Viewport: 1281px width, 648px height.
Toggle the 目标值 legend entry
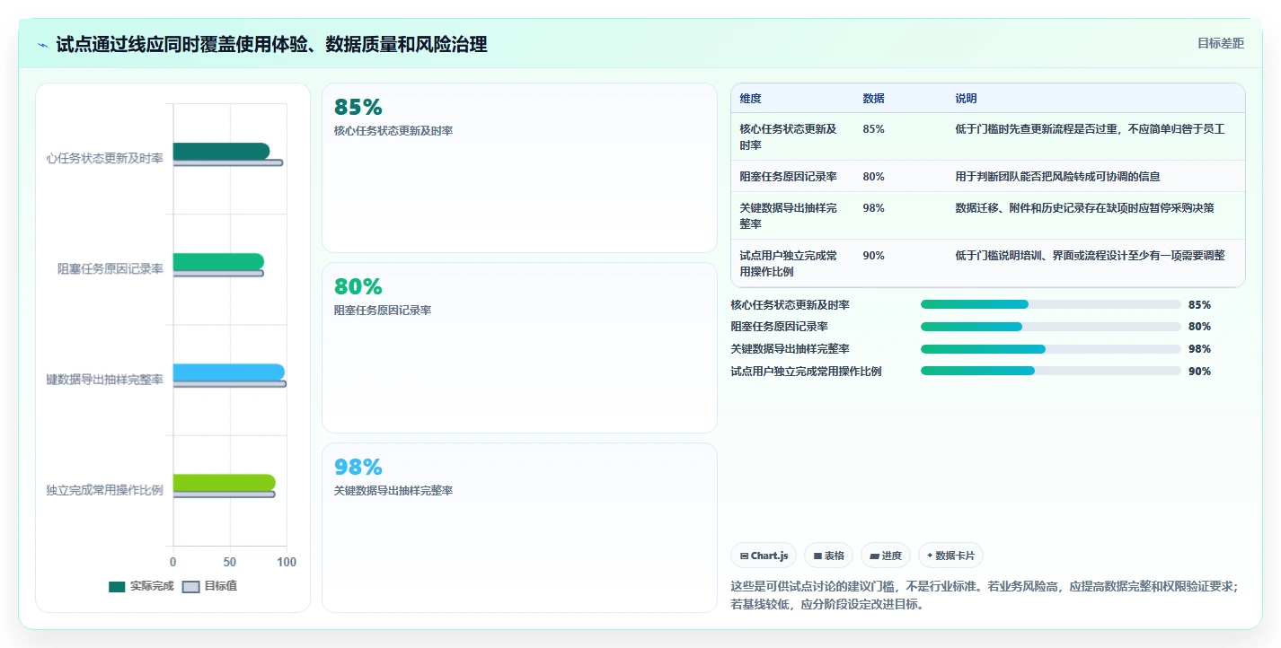coord(209,586)
